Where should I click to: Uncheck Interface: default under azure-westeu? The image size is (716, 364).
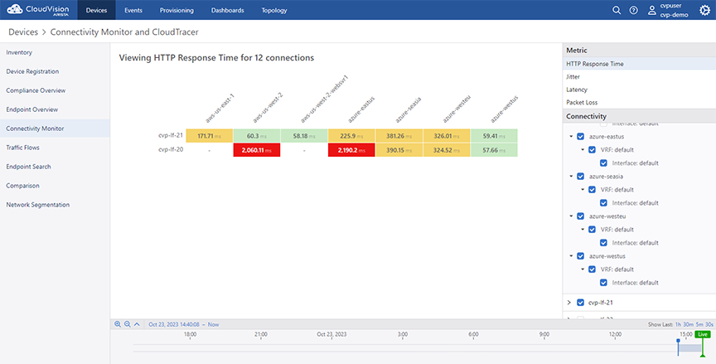(603, 242)
